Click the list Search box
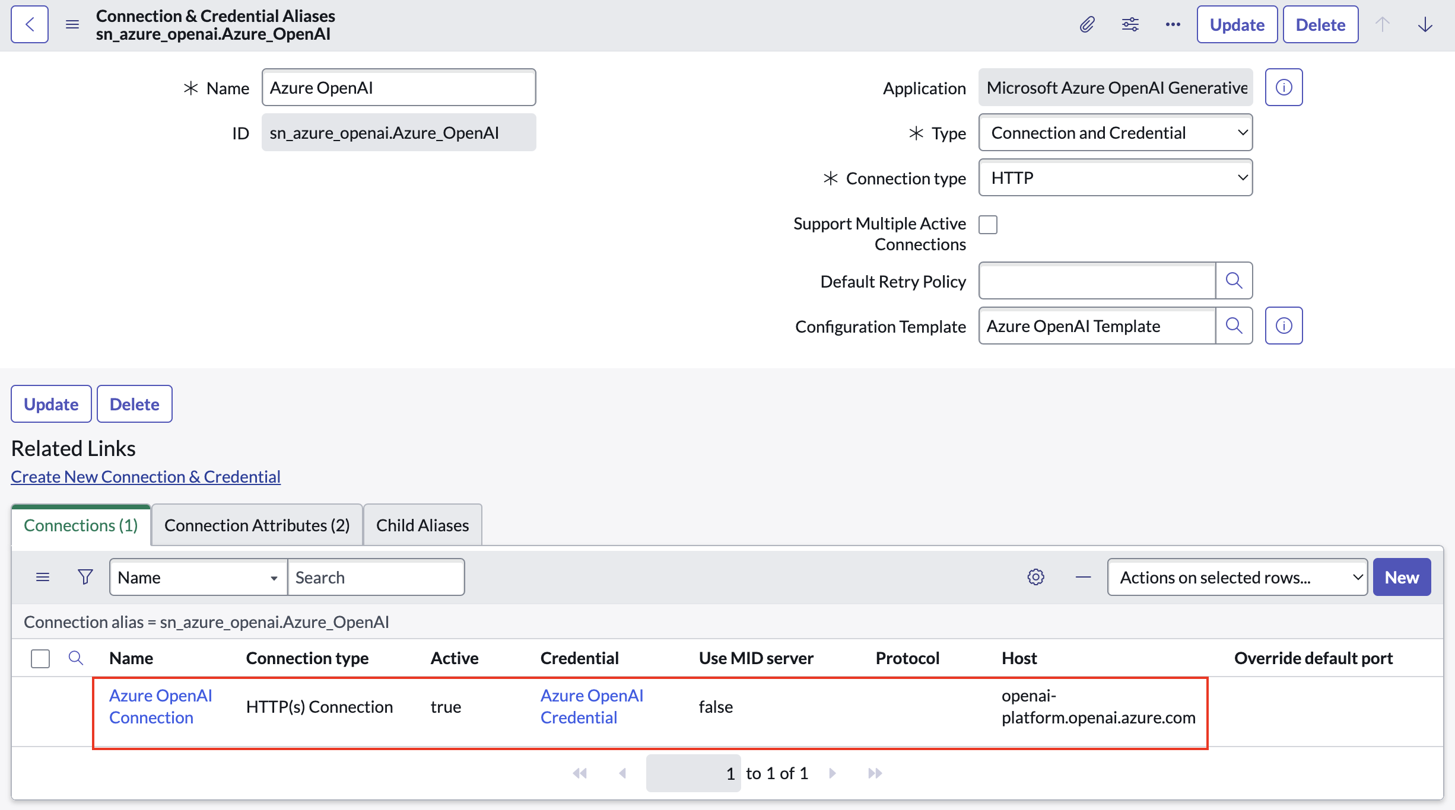Image resolution: width=1455 pixels, height=810 pixels. pos(376,577)
